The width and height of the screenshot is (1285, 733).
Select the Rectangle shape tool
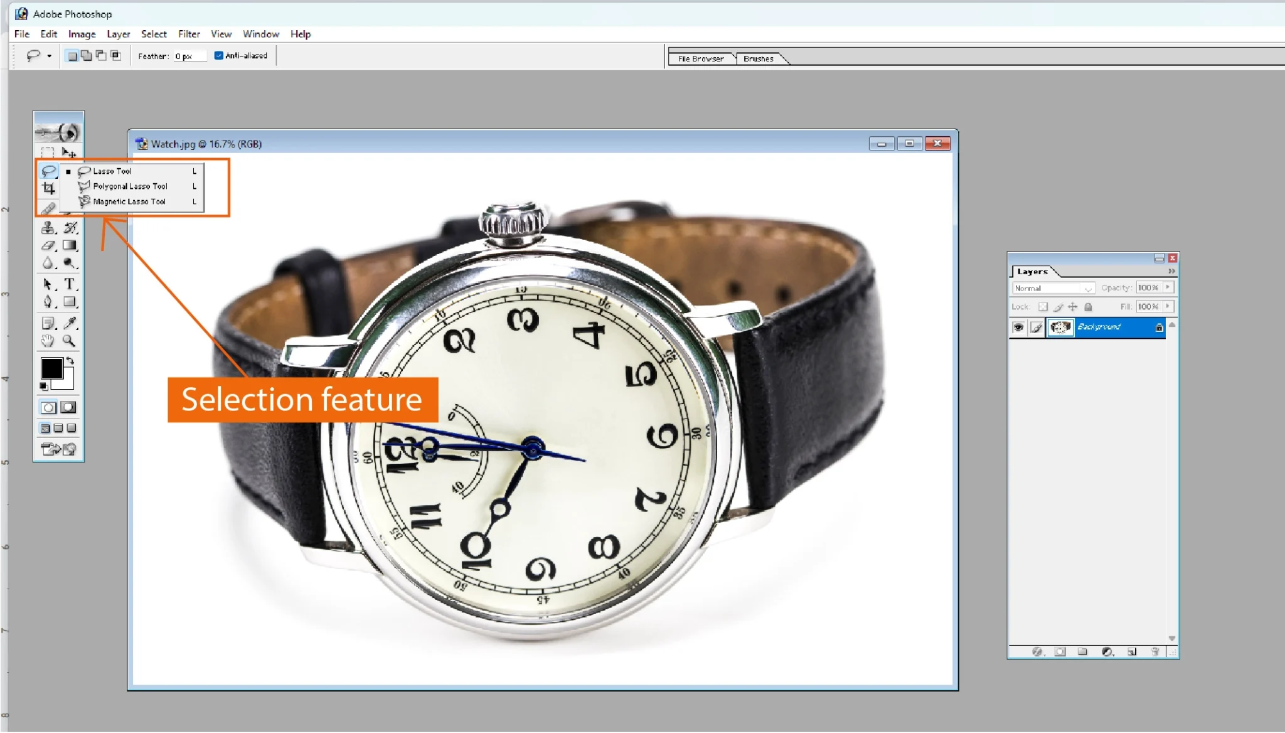click(70, 302)
